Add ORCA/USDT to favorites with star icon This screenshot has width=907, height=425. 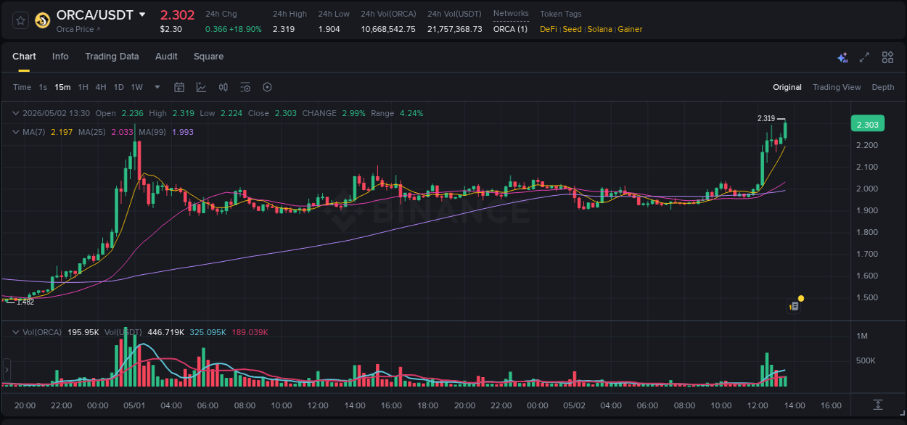pos(21,20)
